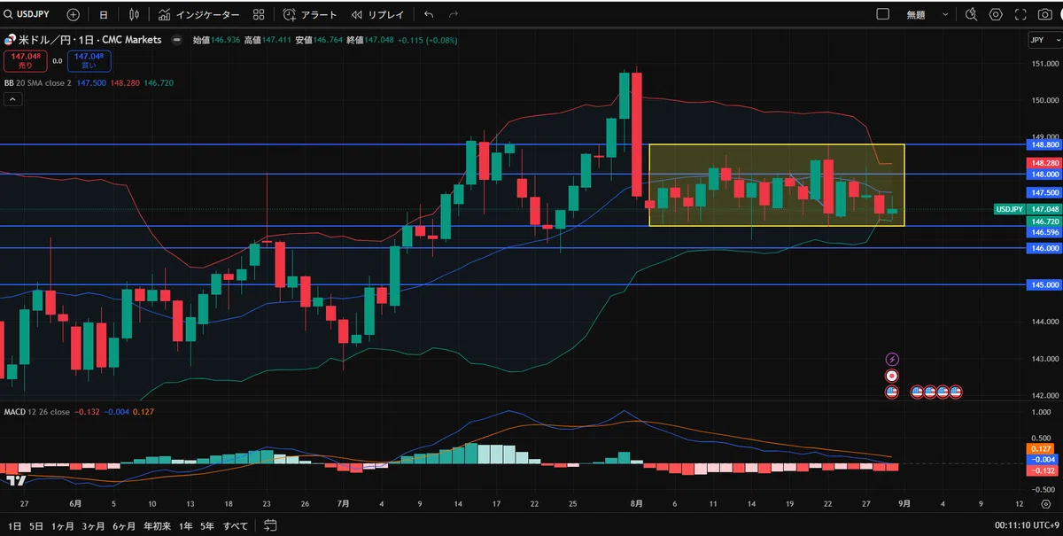
Task: Select the 3ヶ月 time range
Action: (x=93, y=525)
